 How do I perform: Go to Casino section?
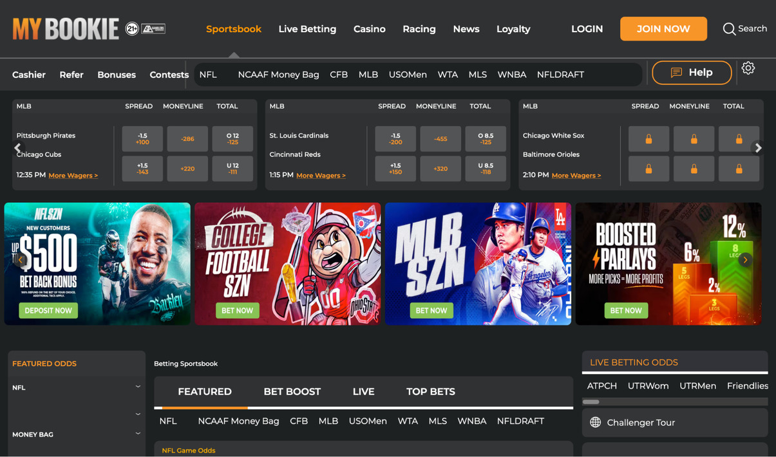[x=370, y=29]
